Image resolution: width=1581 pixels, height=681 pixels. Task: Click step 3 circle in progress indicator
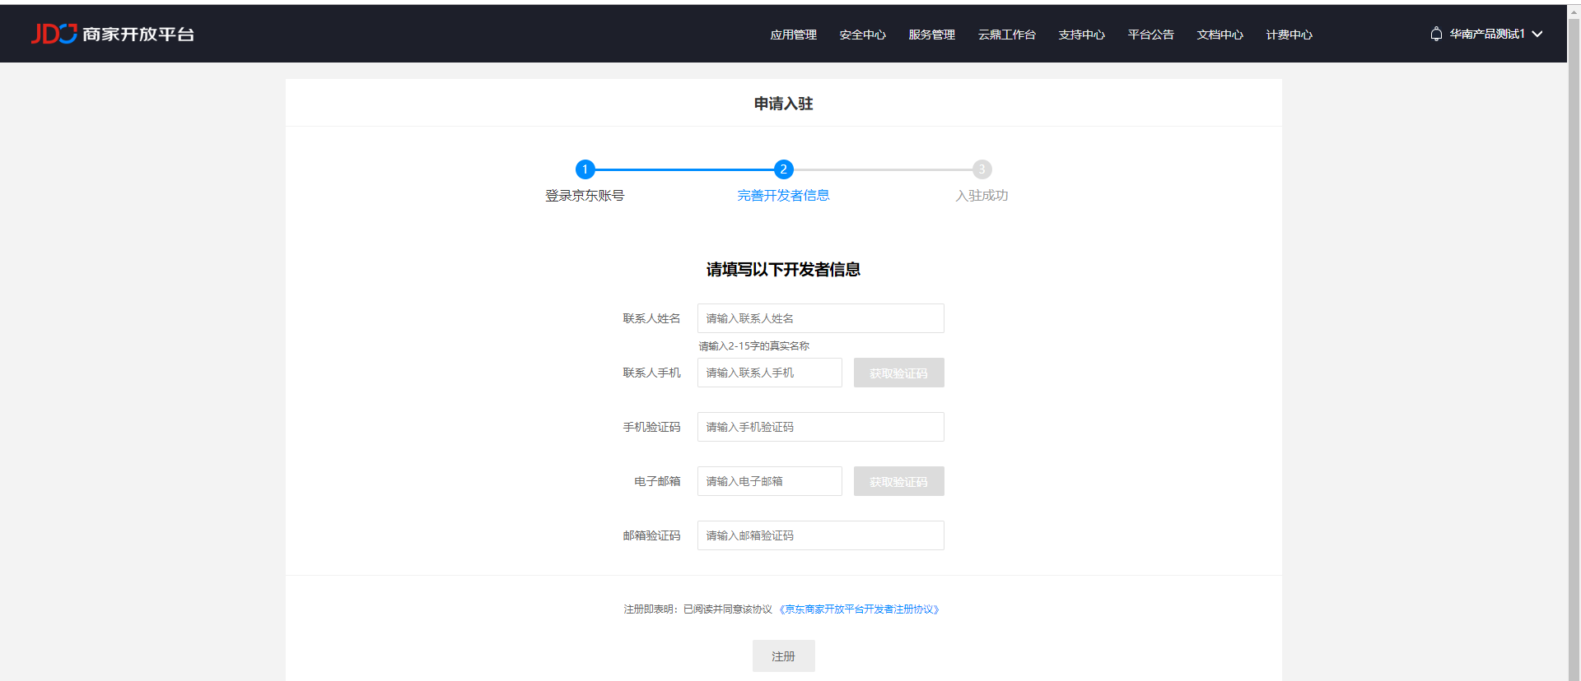[982, 169]
